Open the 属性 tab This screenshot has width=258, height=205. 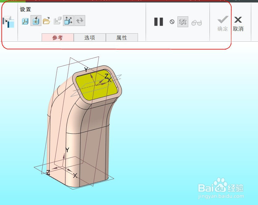122,38
